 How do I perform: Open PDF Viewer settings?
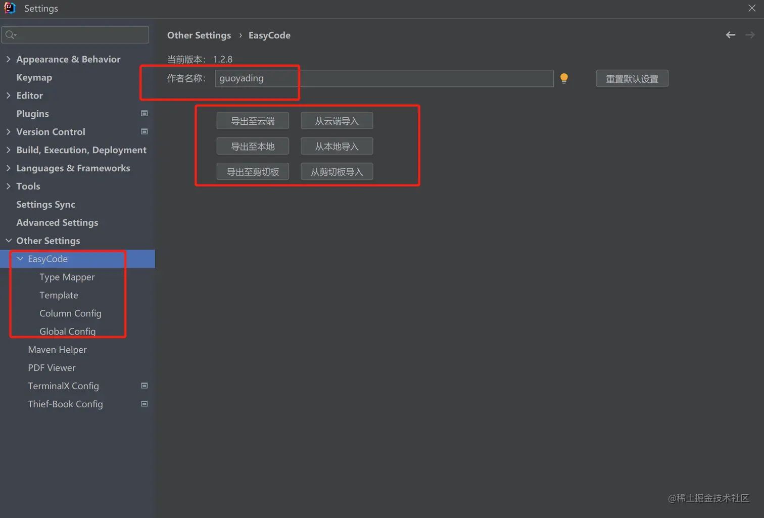(52, 368)
